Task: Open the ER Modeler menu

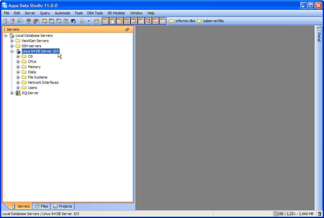Action: [116, 13]
